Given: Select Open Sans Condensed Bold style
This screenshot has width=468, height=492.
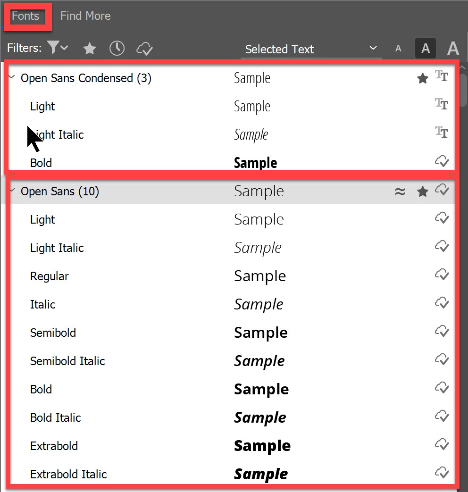Looking at the screenshot, I should pyautogui.click(x=41, y=163).
